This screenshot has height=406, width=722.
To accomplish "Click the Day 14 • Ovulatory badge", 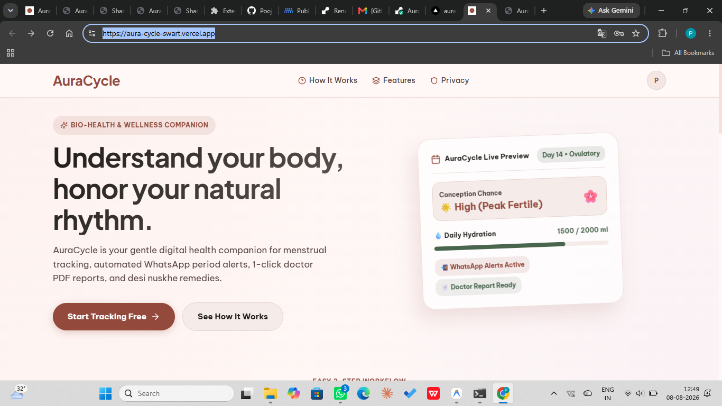I will click(571, 154).
